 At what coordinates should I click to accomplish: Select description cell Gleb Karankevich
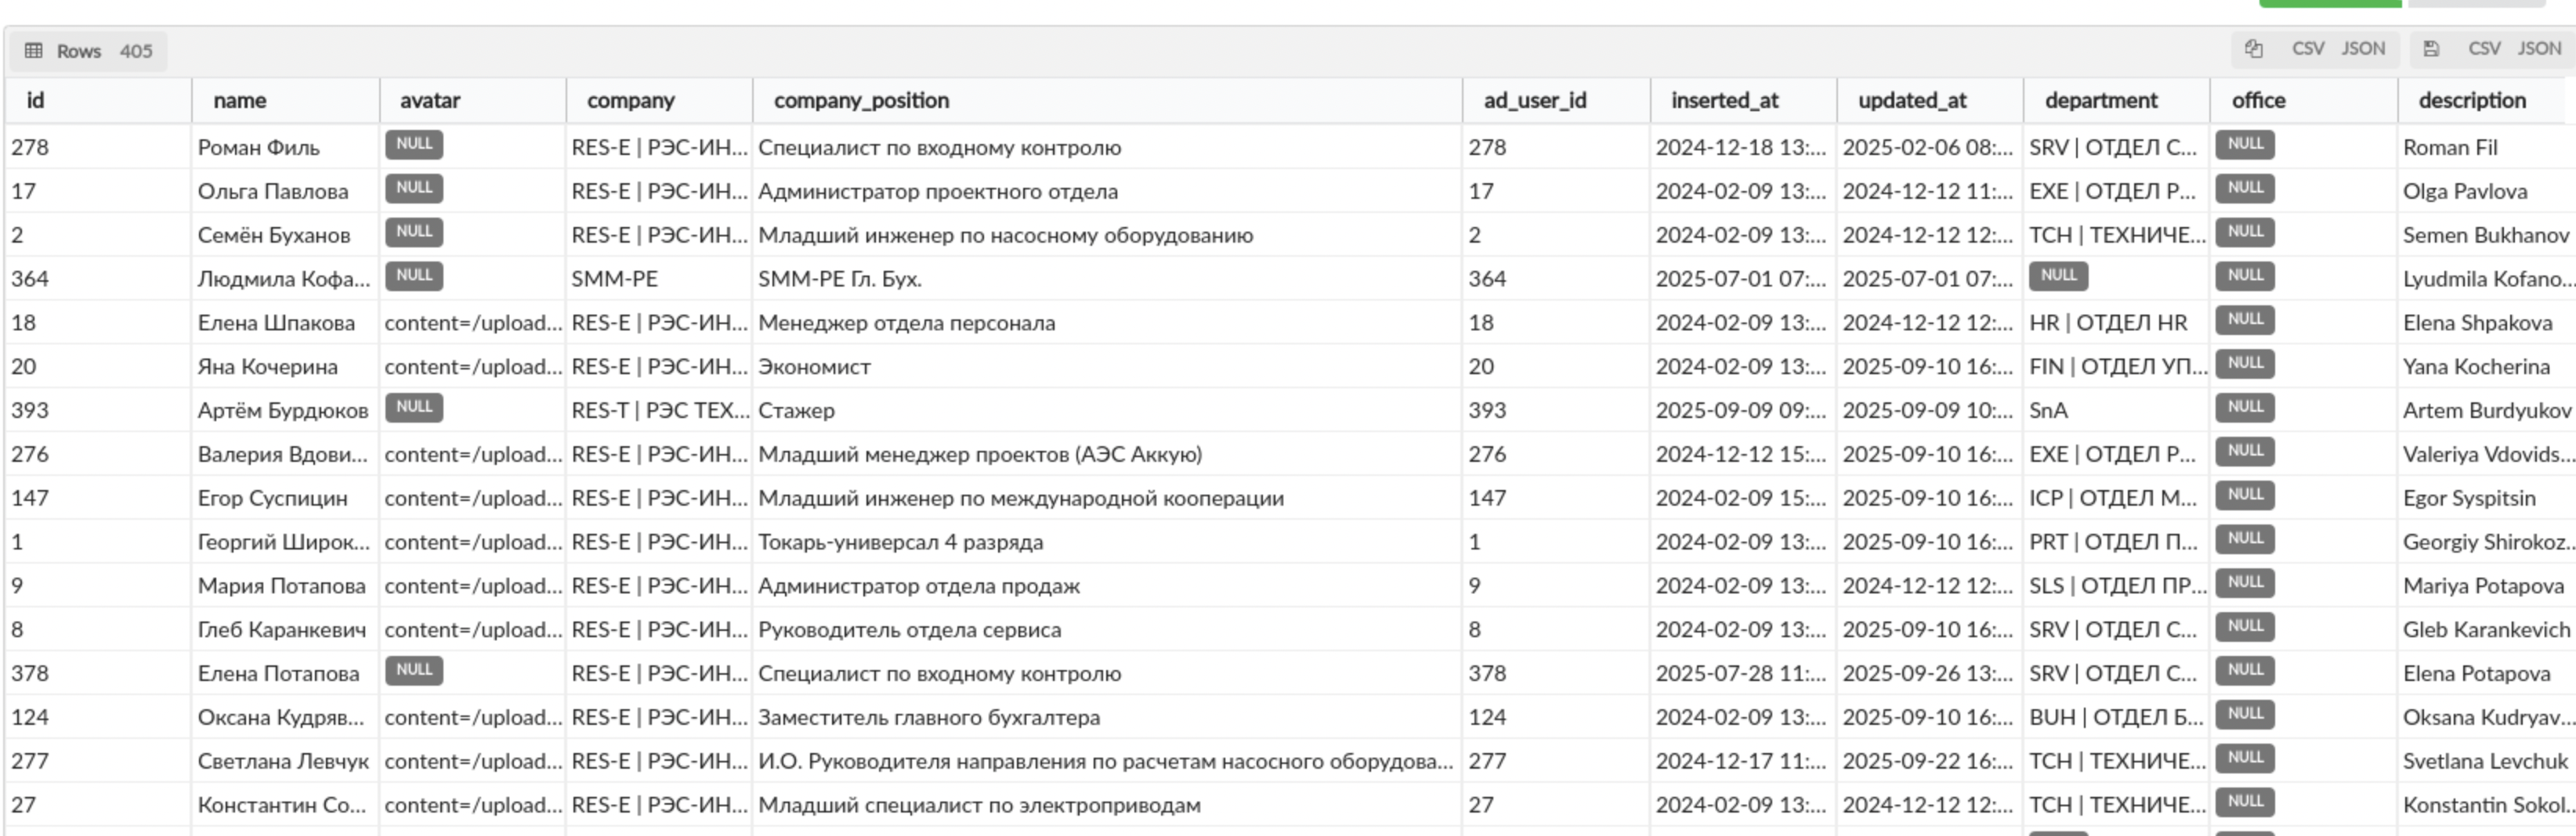[x=2485, y=630]
